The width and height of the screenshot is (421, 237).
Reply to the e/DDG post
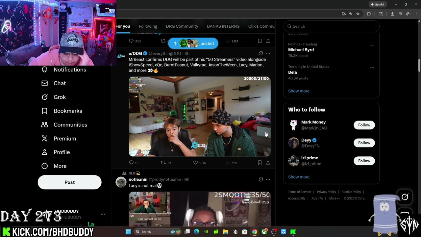131,163
